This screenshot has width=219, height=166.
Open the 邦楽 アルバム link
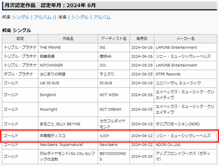click(x=42, y=17)
